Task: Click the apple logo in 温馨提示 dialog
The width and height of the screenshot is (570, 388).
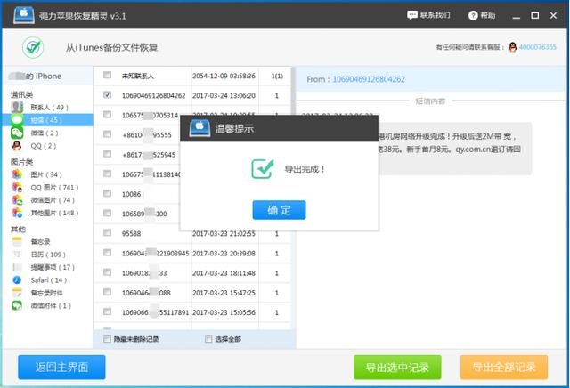Action: (x=199, y=128)
